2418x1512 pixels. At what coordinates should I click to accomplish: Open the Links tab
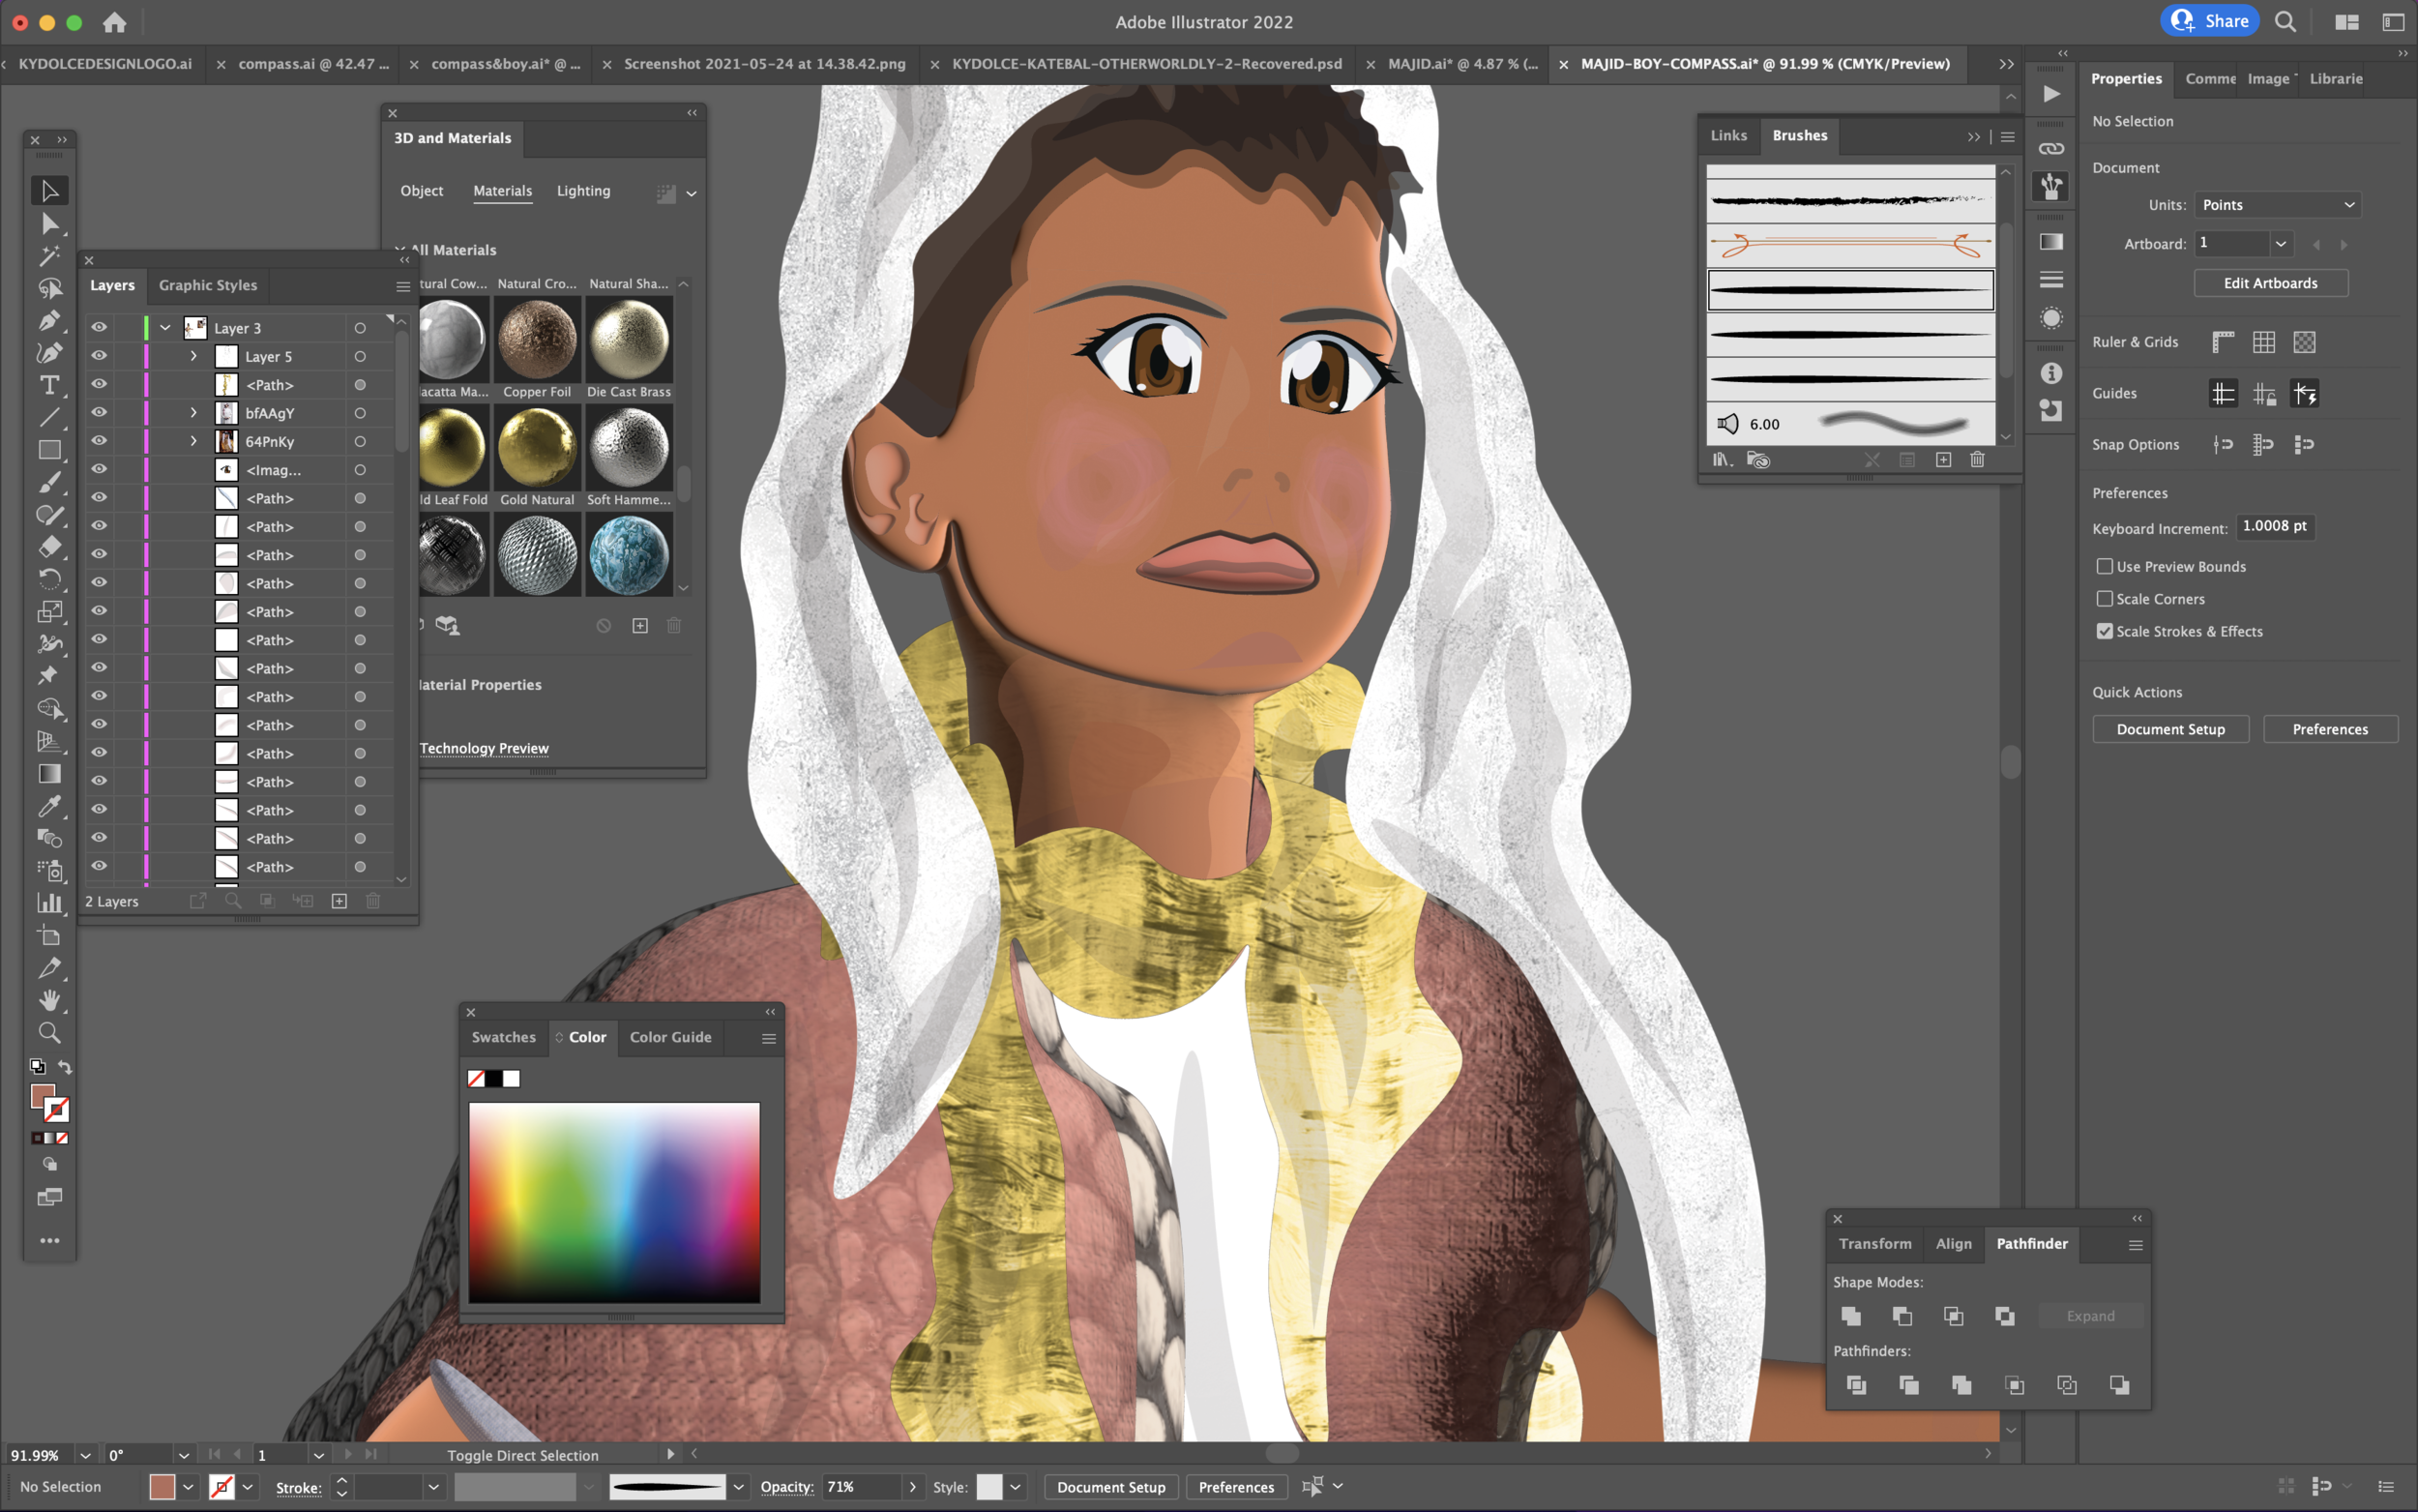[1728, 135]
